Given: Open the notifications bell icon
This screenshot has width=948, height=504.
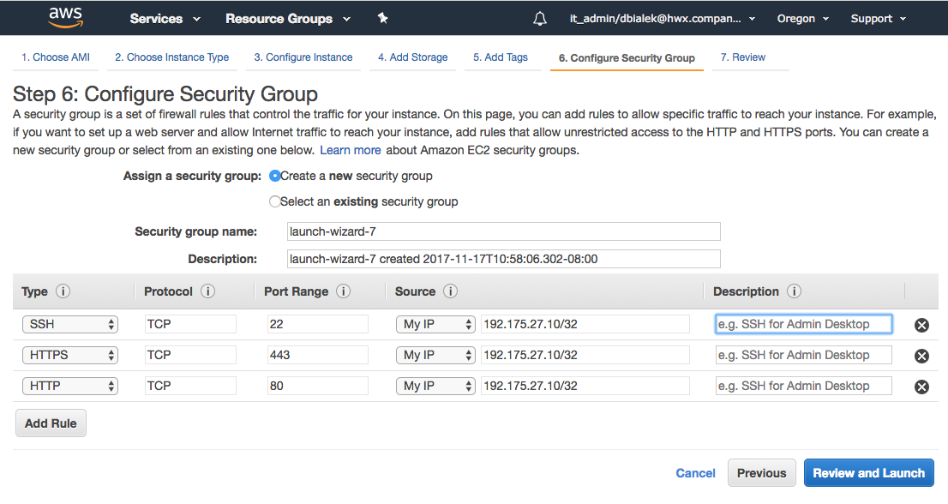Looking at the screenshot, I should [539, 19].
